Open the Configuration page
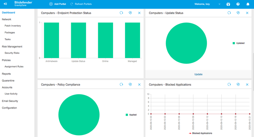Screen dimensions: 254x137 click(10, 108)
